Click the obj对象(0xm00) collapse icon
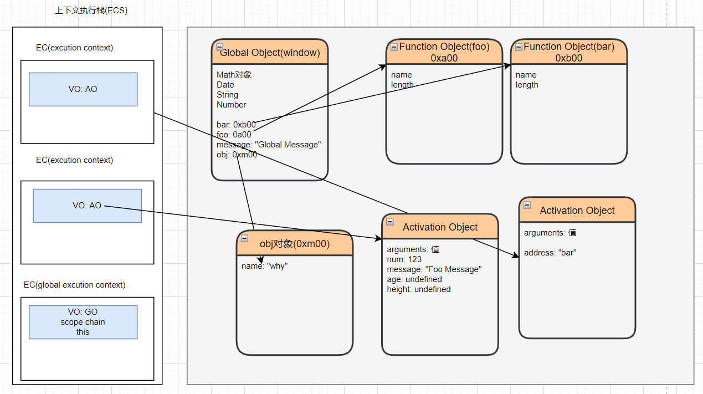 [x=244, y=238]
